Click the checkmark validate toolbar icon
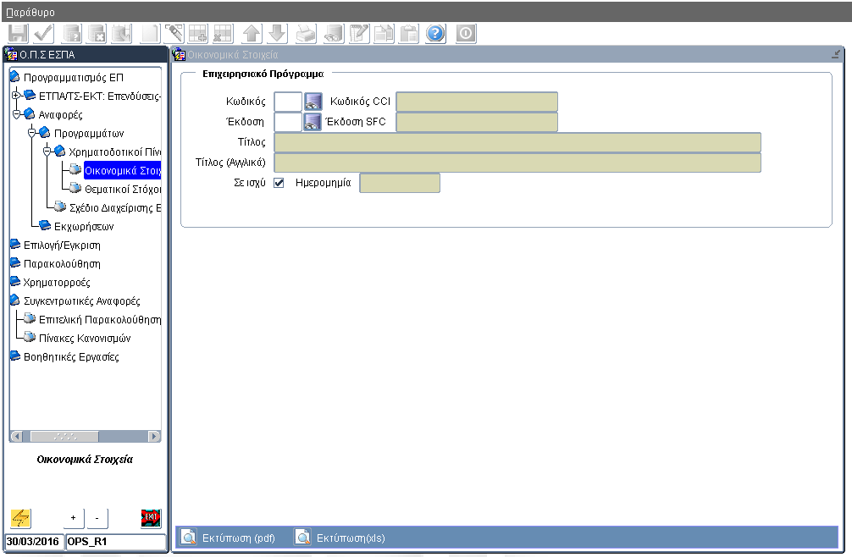Image resolution: width=852 pixels, height=557 pixels. pos(44,34)
